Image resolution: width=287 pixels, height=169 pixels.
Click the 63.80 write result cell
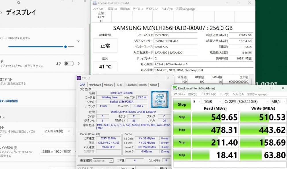click(263, 155)
